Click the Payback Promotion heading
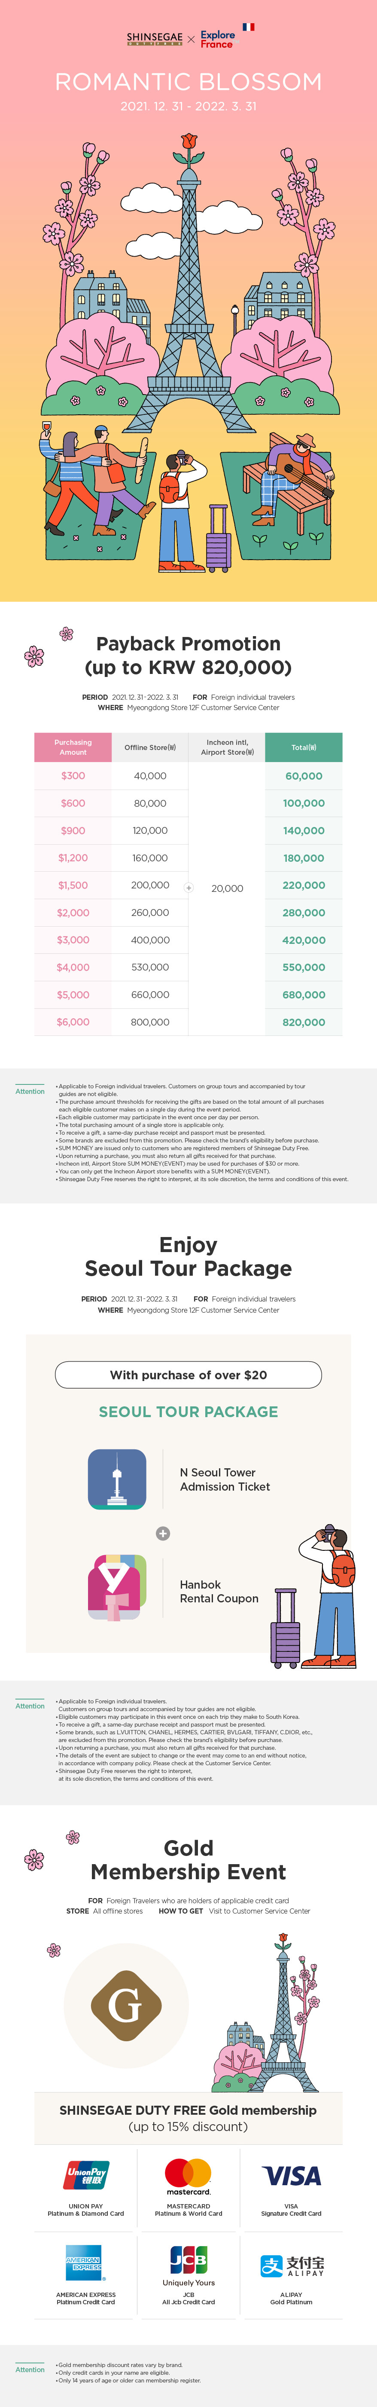Viewport: 377px width, 2407px height. point(188,655)
